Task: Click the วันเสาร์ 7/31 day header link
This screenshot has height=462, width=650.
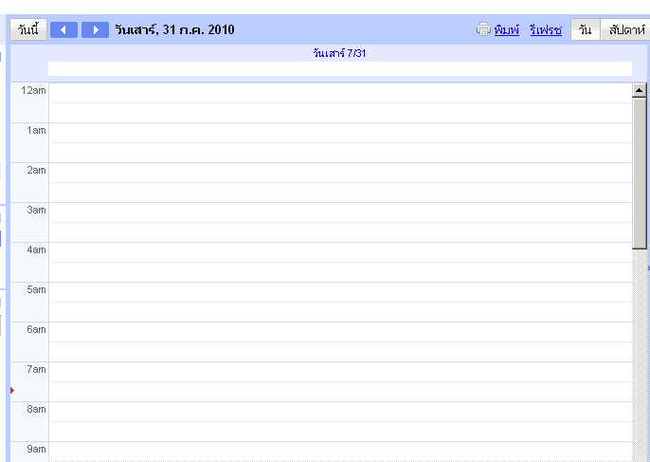Action: [x=339, y=53]
